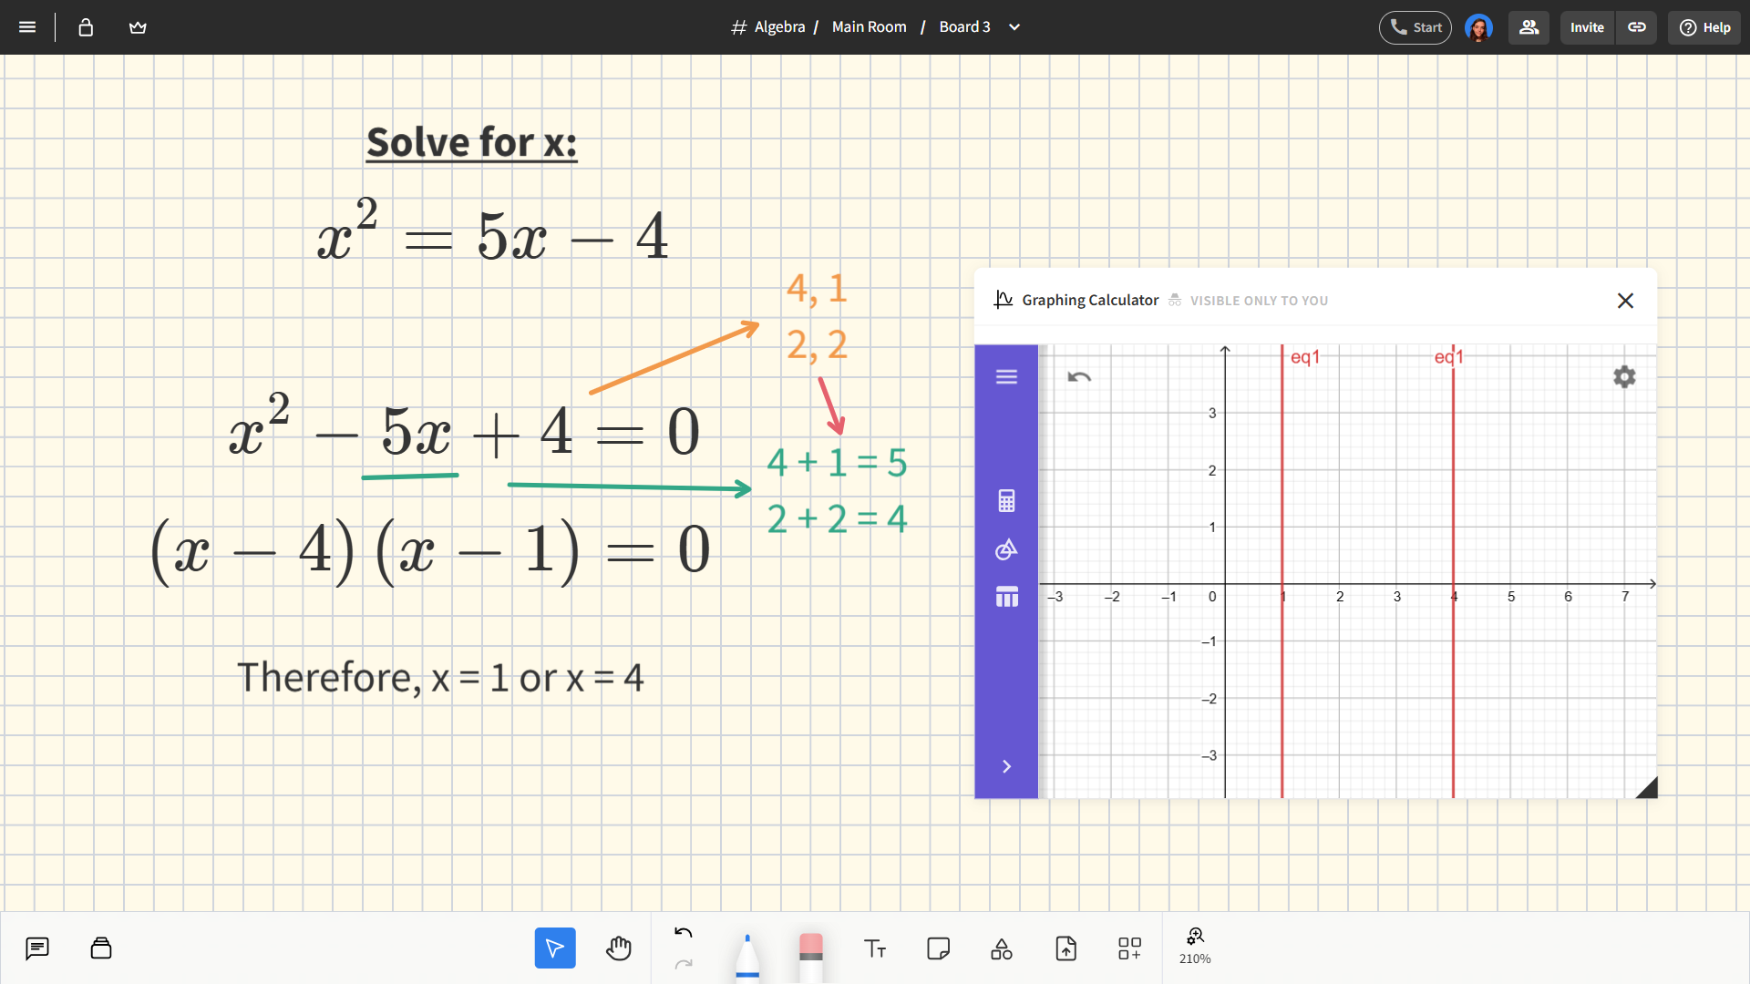
Task: Open the Algebra space breadcrumb
Action: pos(768,27)
